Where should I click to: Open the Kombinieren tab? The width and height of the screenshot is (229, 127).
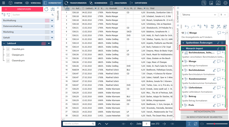[x=98, y=3]
